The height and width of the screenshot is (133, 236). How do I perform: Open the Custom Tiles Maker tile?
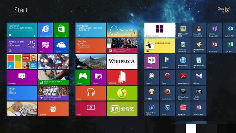(159, 30)
